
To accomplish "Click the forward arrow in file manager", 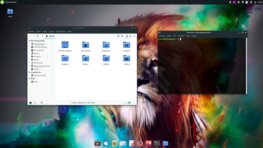I will (x=34, y=36).
